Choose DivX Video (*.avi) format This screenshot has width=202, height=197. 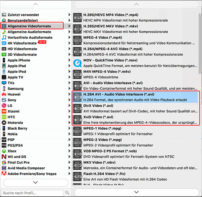coord(135,108)
